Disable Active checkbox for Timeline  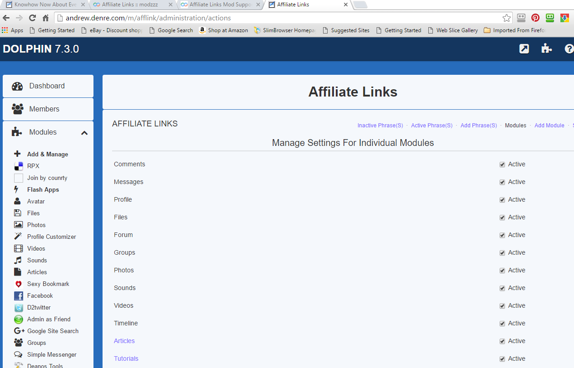(x=502, y=324)
